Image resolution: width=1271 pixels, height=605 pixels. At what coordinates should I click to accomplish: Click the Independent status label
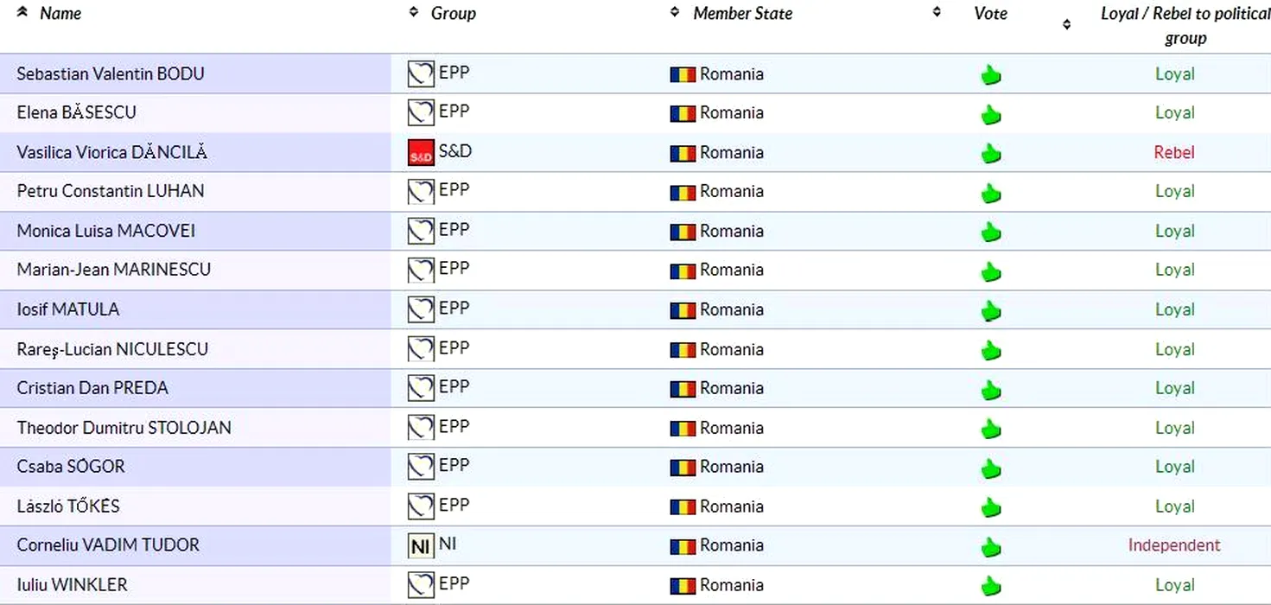(1174, 545)
